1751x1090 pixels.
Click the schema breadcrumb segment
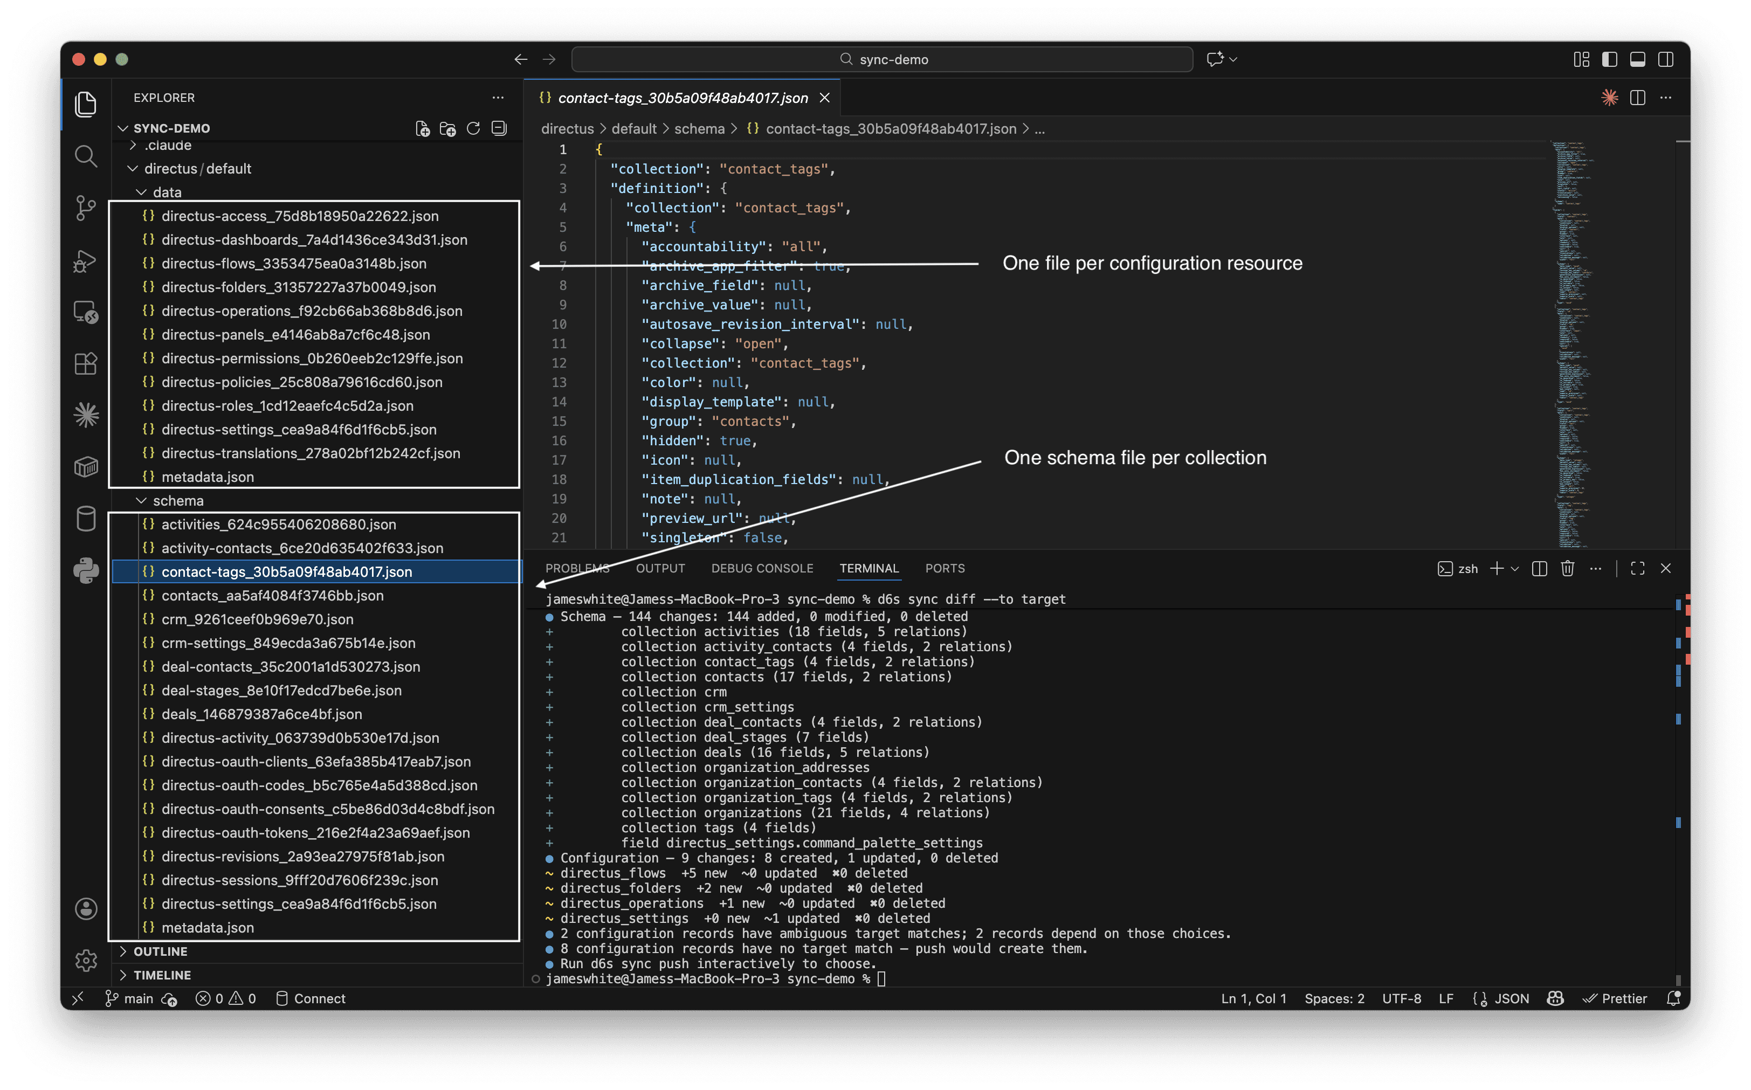pyautogui.click(x=699, y=129)
